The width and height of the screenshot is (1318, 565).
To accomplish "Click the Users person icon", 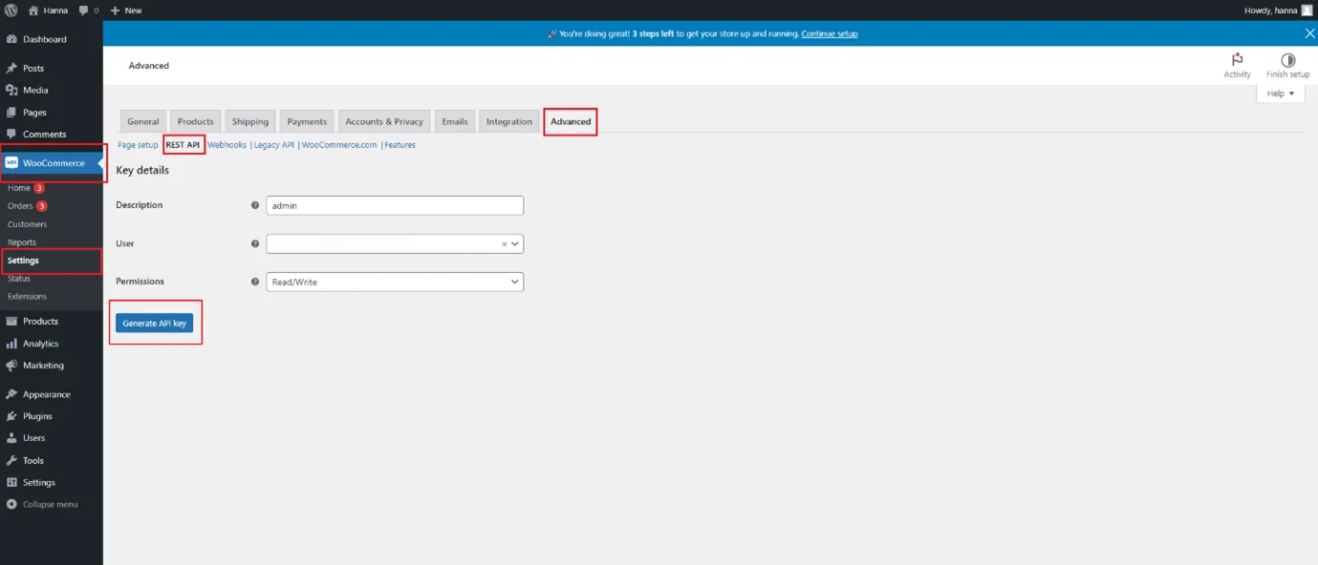I will [x=11, y=438].
